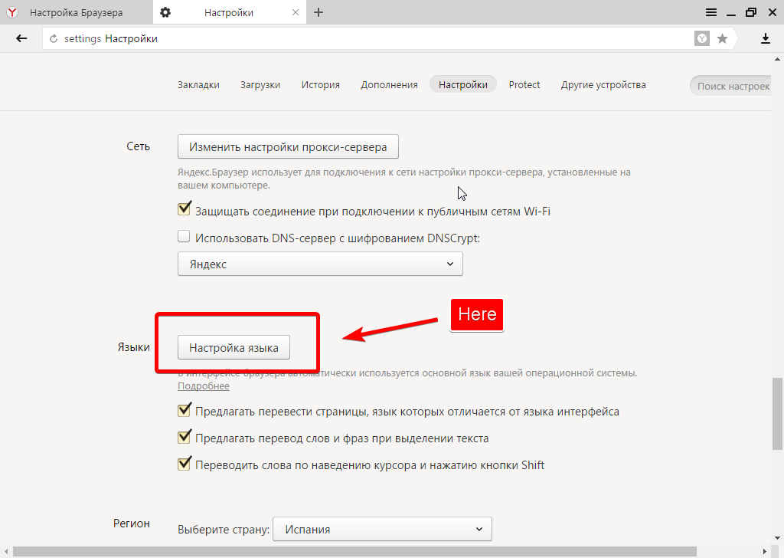Toggle Предлагать перевести страницы checkbox
This screenshot has width=784, height=558.
[184, 410]
